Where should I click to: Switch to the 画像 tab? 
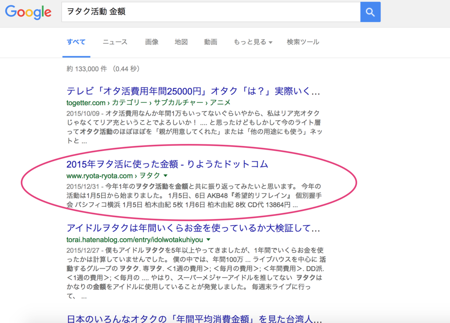point(152,42)
